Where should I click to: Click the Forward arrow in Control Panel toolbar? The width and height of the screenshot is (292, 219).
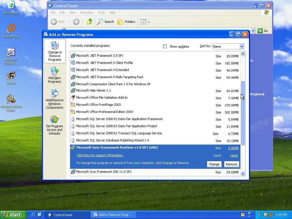tap(76, 22)
